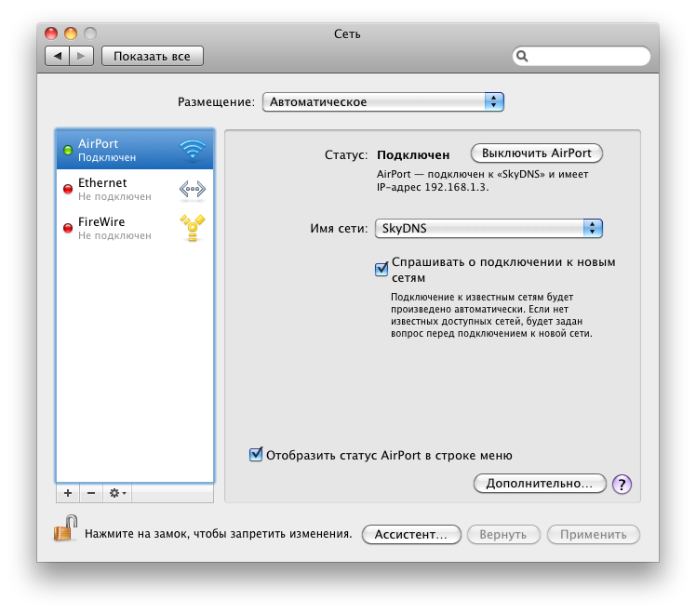696x613 pixels.
Task: Click the Вернуть revert button
Action: pyautogui.click(x=503, y=534)
